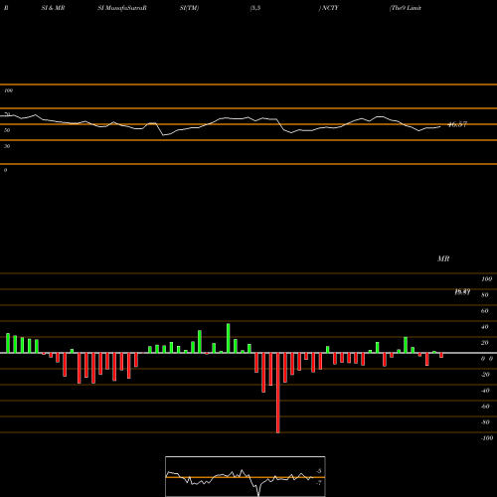
Task: Click the 100 label on RSI axis
Action: [x=9, y=90]
